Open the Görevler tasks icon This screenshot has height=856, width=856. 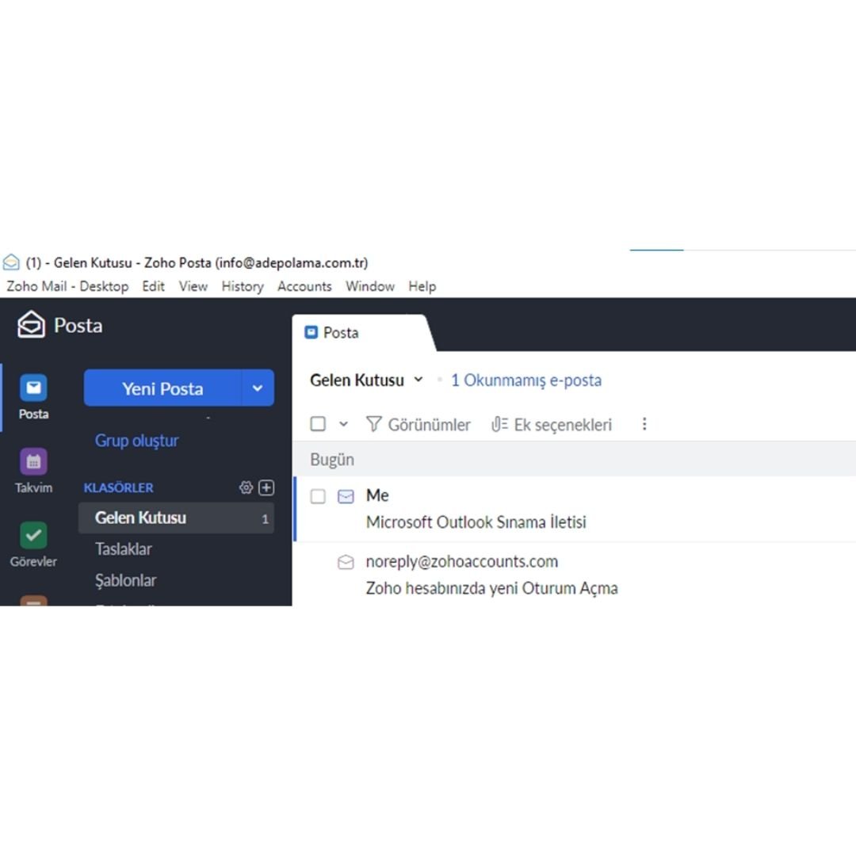[33, 535]
